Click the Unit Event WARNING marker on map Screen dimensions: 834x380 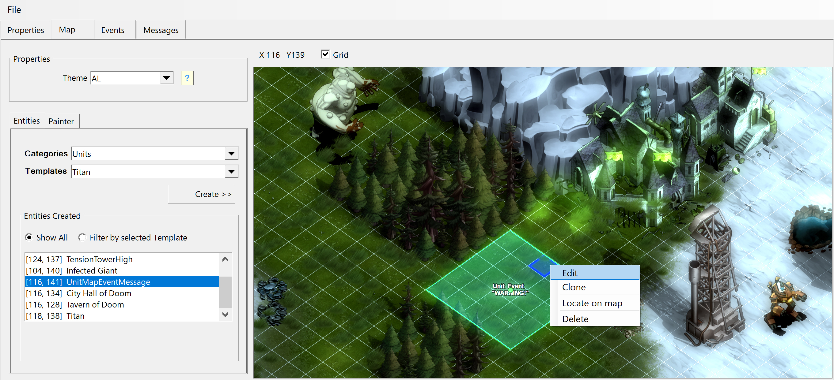pos(510,290)
